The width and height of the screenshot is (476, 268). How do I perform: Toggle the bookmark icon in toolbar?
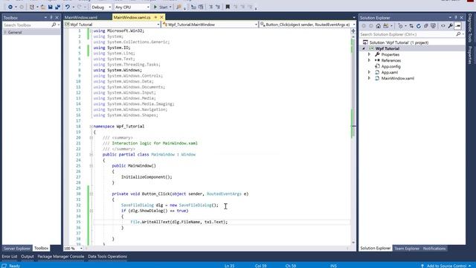pos(228,7)
